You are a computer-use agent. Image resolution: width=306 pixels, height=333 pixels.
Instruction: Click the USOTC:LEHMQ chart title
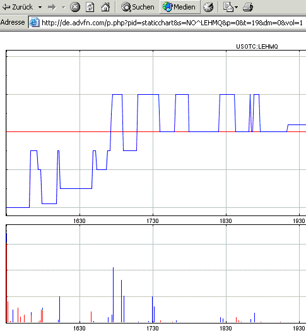click(x=257, y=47)
